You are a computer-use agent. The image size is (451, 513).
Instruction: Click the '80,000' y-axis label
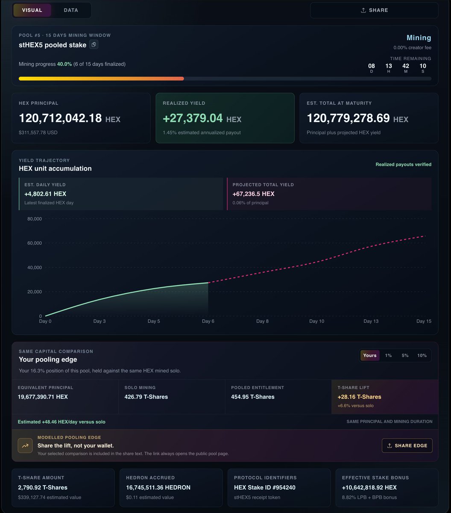coord(35,218)
